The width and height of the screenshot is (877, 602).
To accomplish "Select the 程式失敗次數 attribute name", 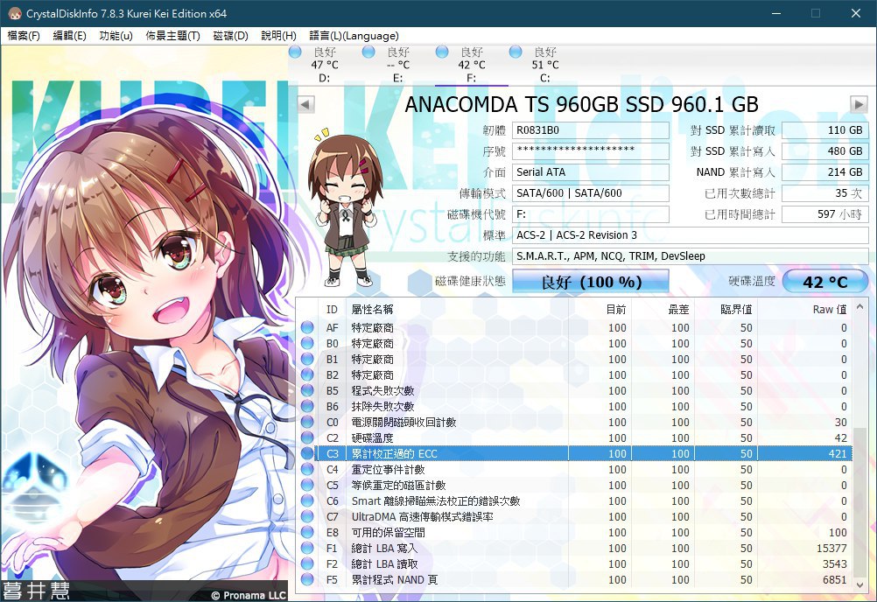I will point(382,391).
